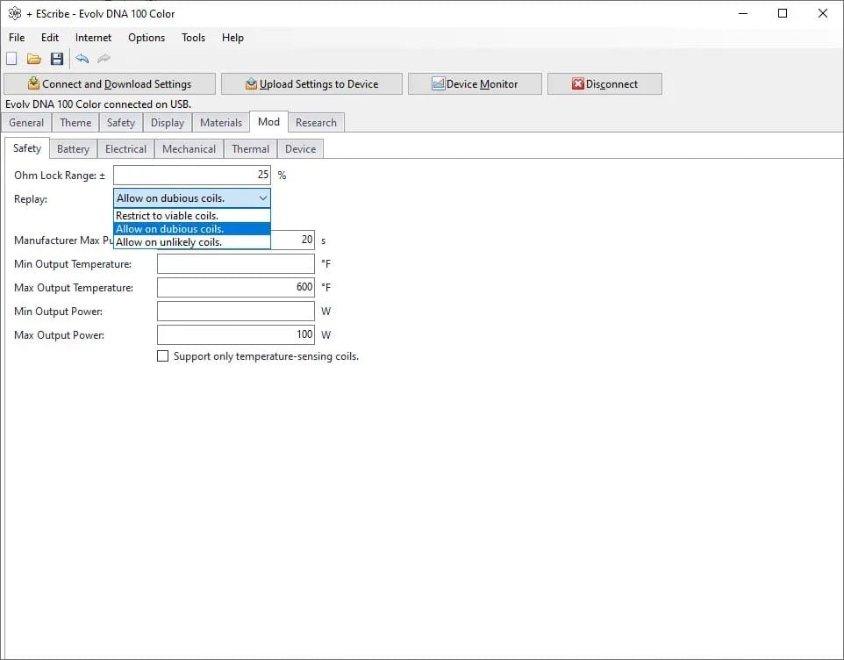The height and width of the screenshot is (660, 844).
Task: Select the Mod tab
Action: point(268,122)
